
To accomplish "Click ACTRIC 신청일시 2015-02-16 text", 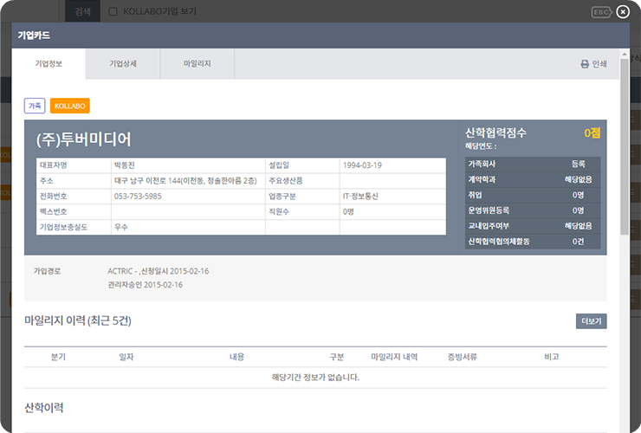I will [x=159, y=271].
